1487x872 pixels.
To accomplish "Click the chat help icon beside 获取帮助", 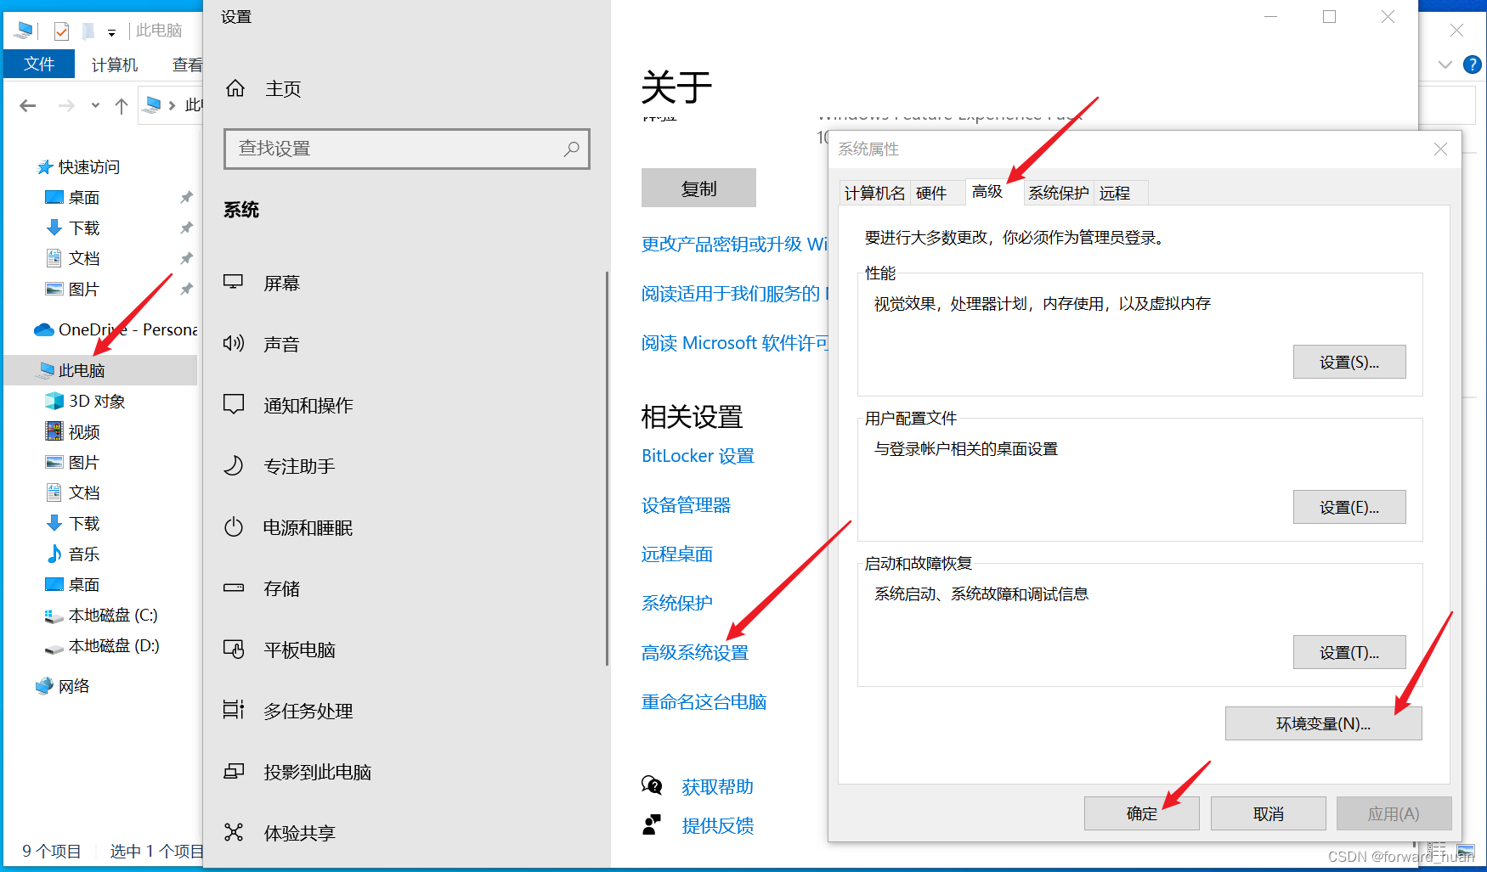I will 652,785.
